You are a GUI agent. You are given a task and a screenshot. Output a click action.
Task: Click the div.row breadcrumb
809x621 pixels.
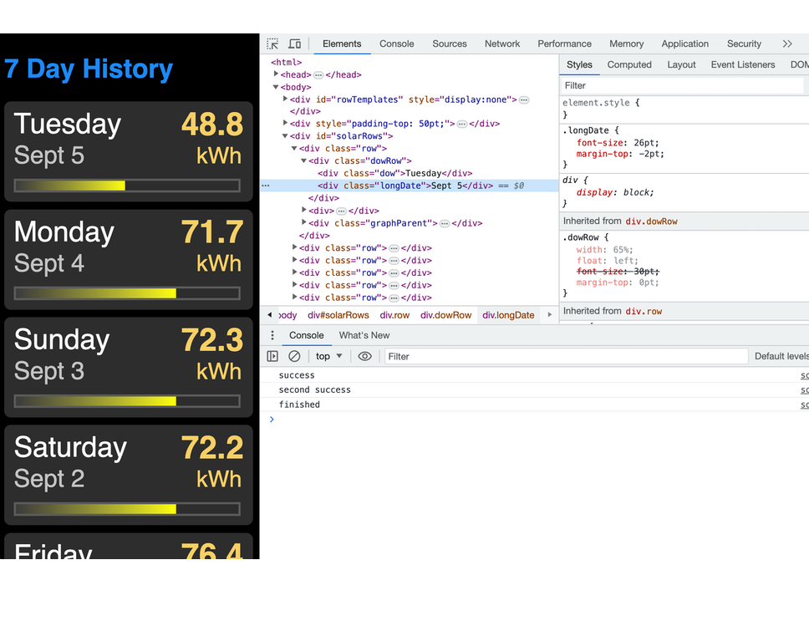[394, 315]
